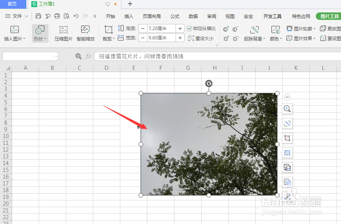
Task: Click Reset Size (重设大小) button
Action: [201, 38]
